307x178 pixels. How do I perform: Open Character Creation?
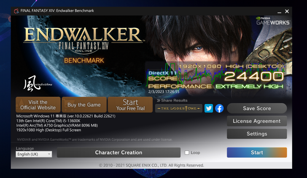(x=118, y=152)
